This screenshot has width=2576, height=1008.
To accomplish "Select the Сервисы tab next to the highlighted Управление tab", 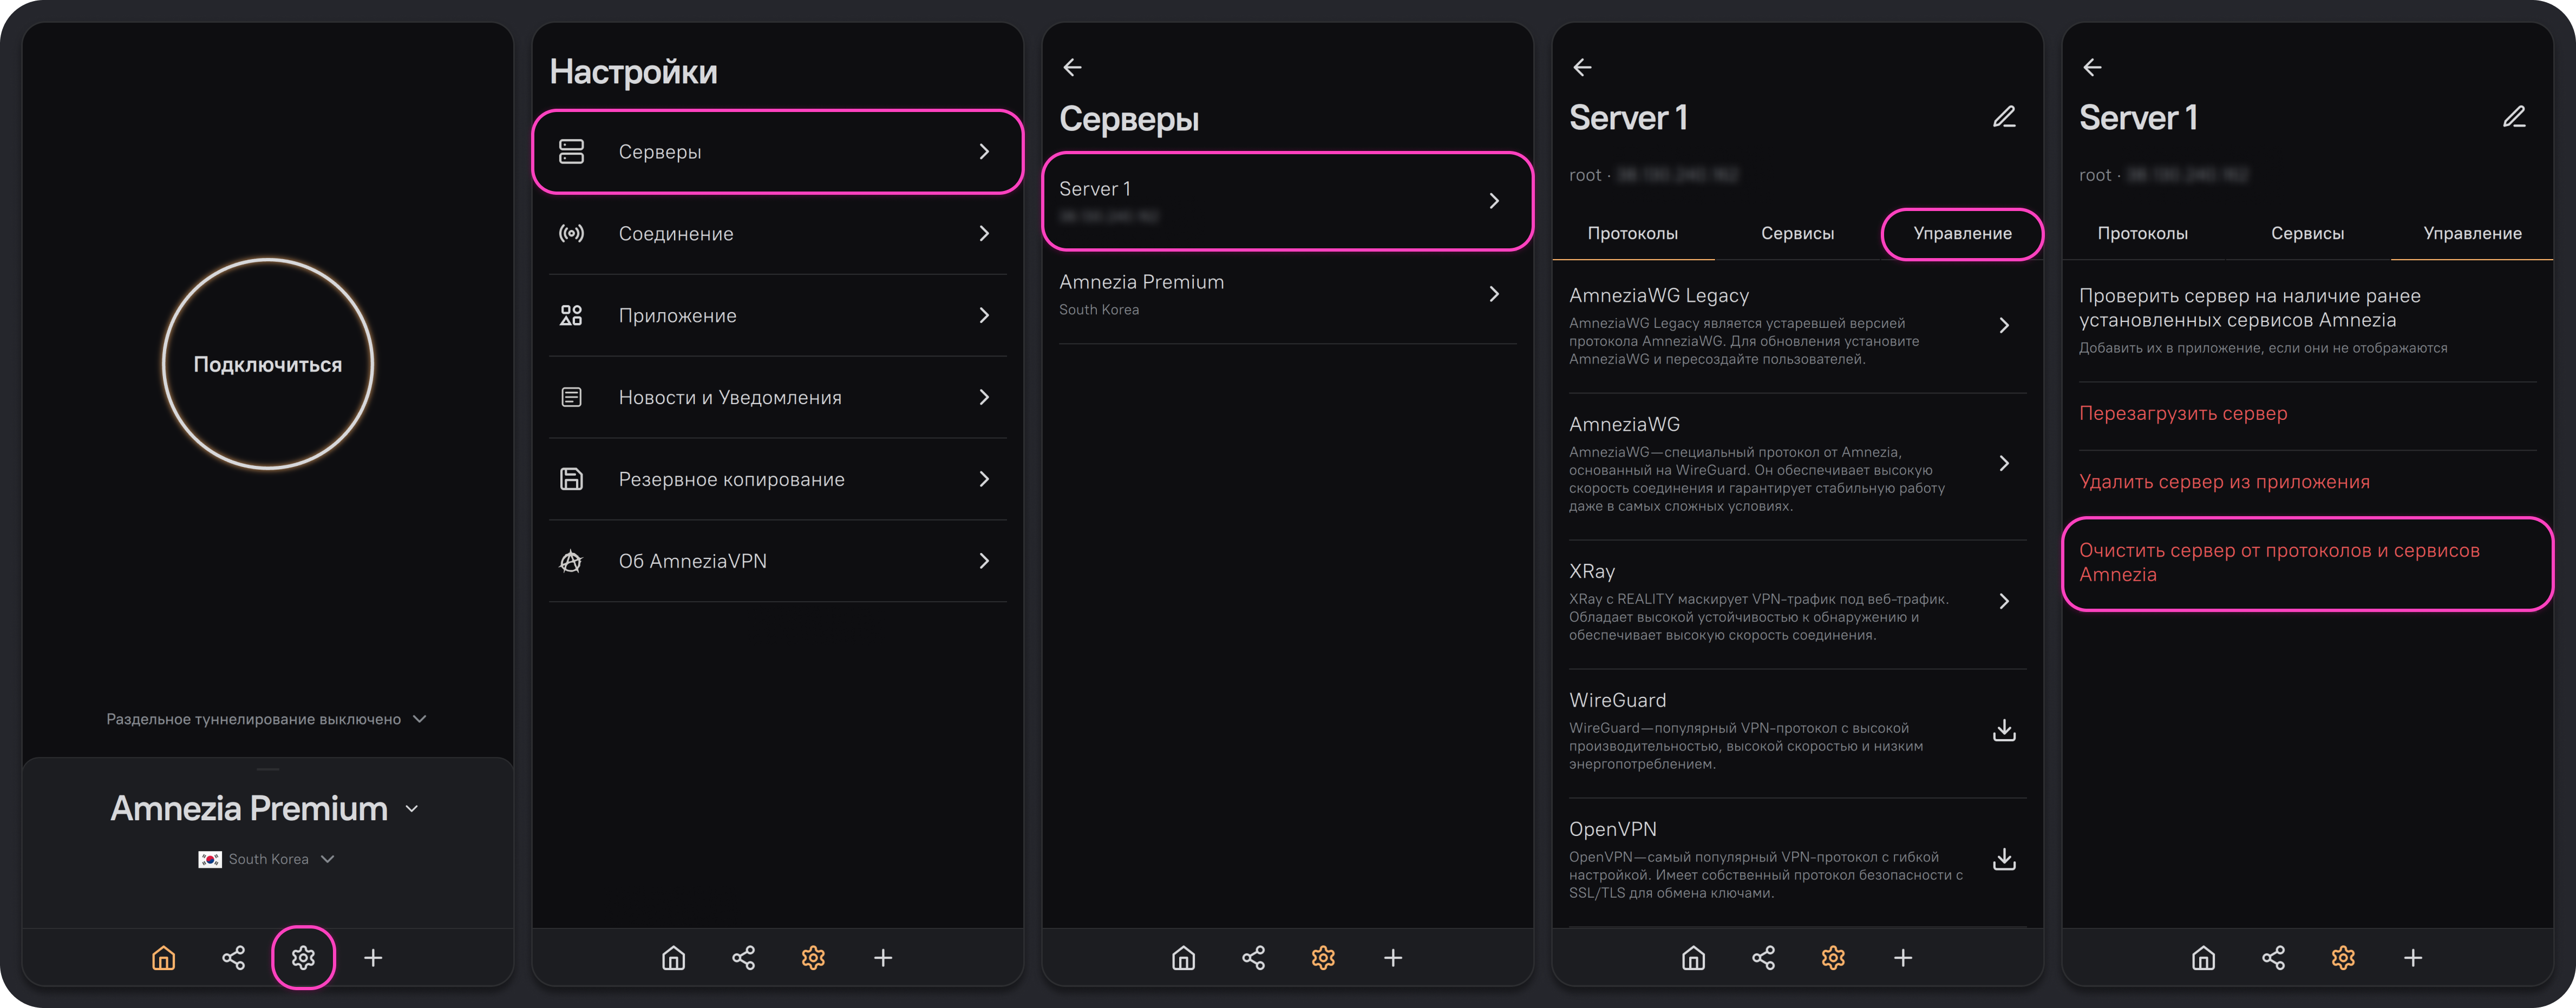I will [x=1797, y=234].
